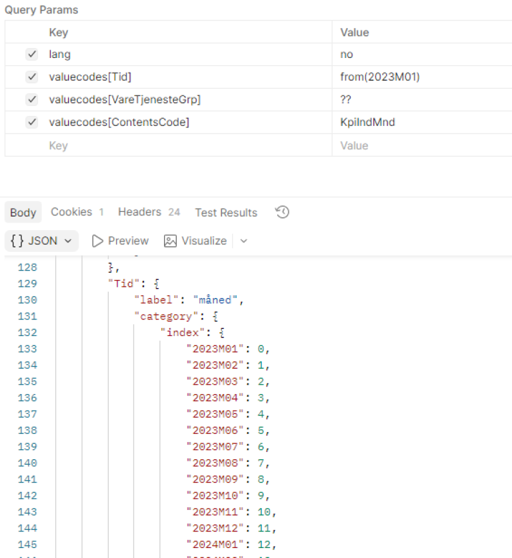Open the Cookies tab
Image resolution: width=512 pixels, height=558 pixels.
pos(71,212)
